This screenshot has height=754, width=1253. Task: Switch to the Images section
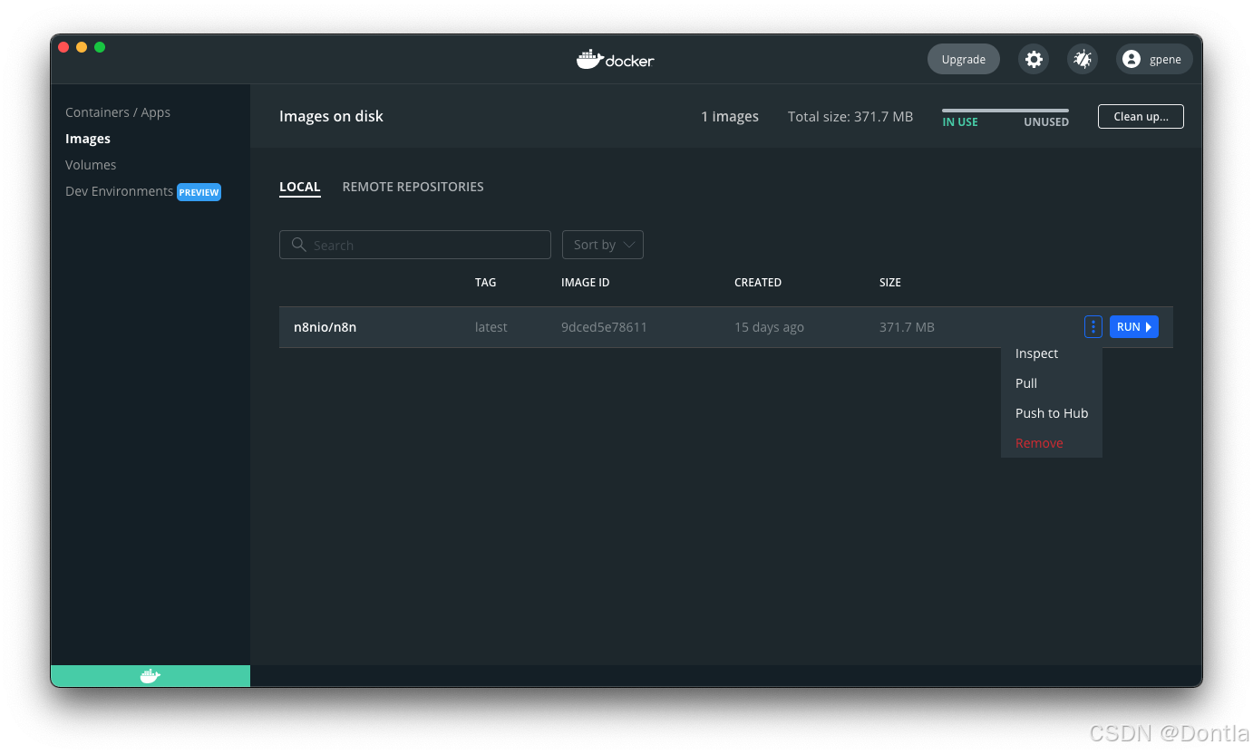coord(88,138)
